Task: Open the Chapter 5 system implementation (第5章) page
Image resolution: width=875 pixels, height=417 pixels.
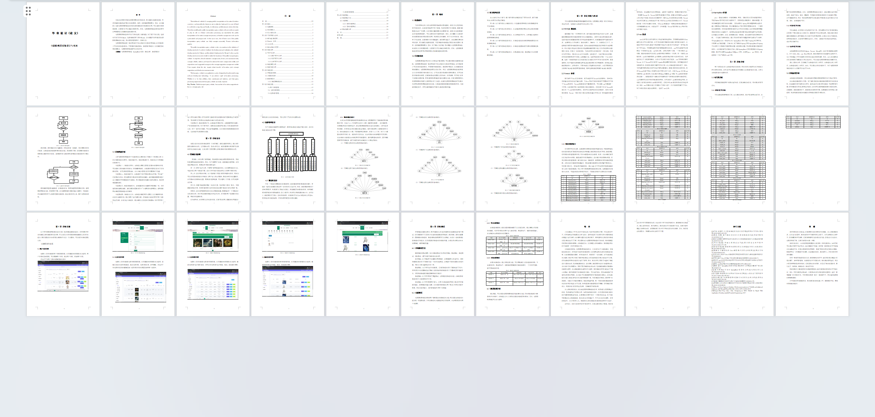Action: pos(63,264)
